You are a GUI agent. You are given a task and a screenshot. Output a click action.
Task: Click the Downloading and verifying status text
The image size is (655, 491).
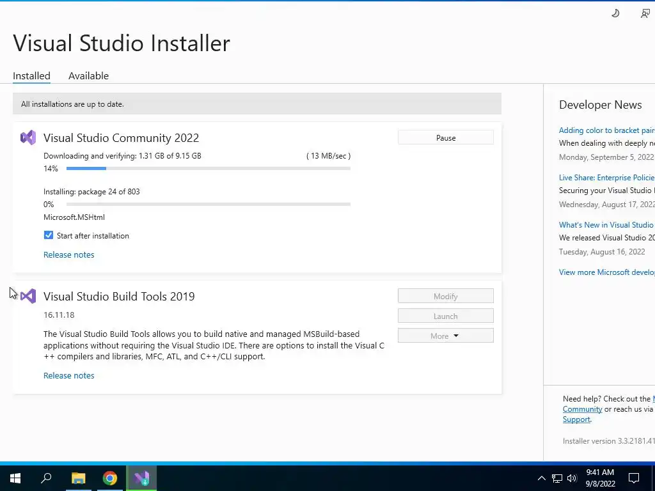tap(122, 156)
